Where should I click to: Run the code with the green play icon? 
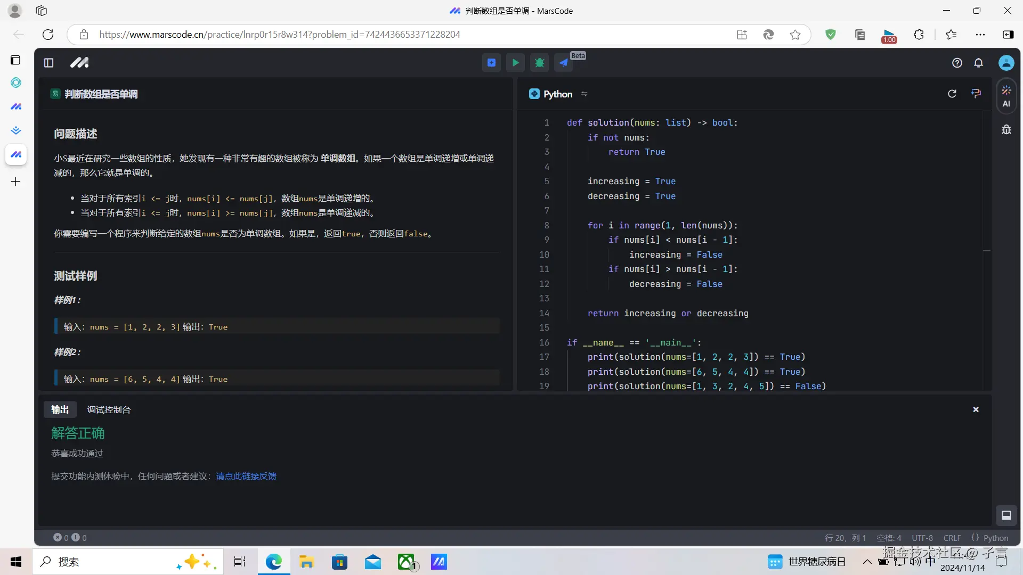pyautogui.click(x=515, y=62)
